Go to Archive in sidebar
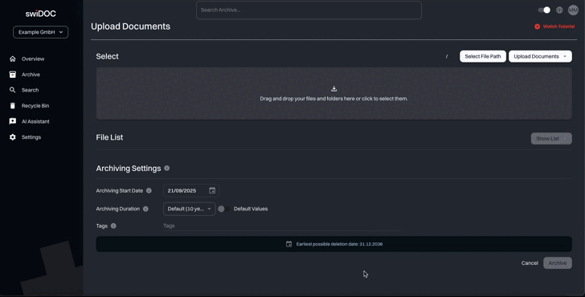The width and height of the screenshot is (585, 297). 31,75
